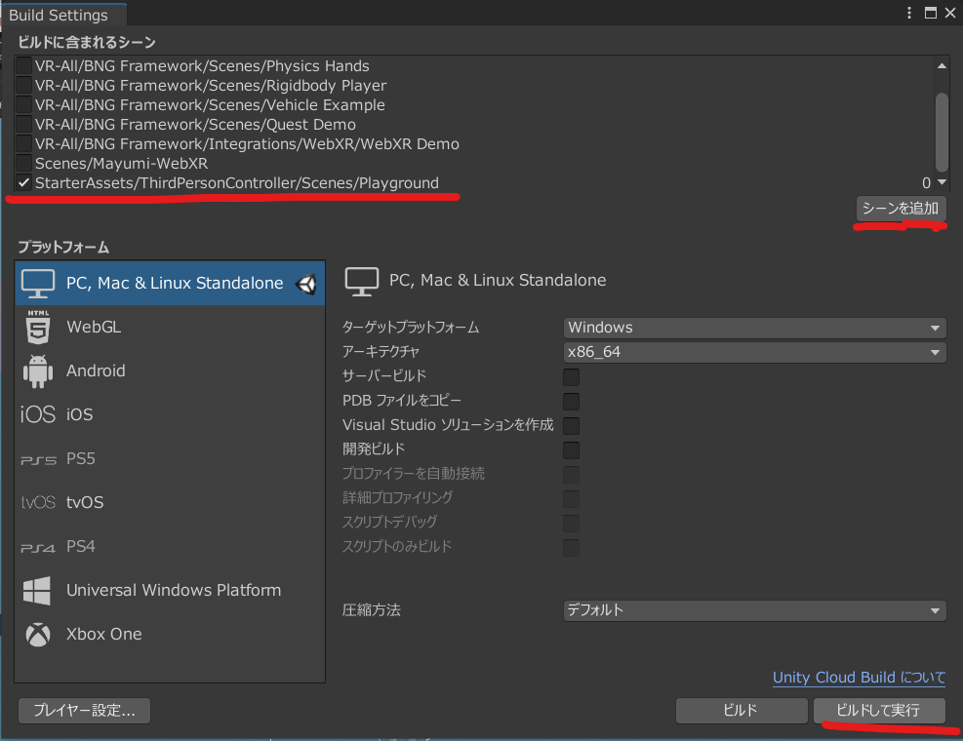Select the Playground scene row text

pyautogui.click(x=237, y=183)
